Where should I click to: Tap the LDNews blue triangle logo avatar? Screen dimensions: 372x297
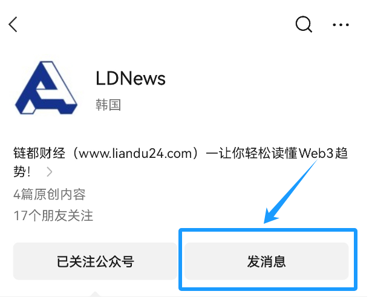point(46,88)
